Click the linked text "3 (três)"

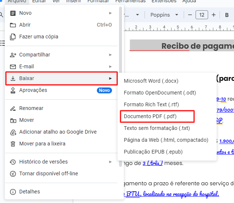click(153, 163)
